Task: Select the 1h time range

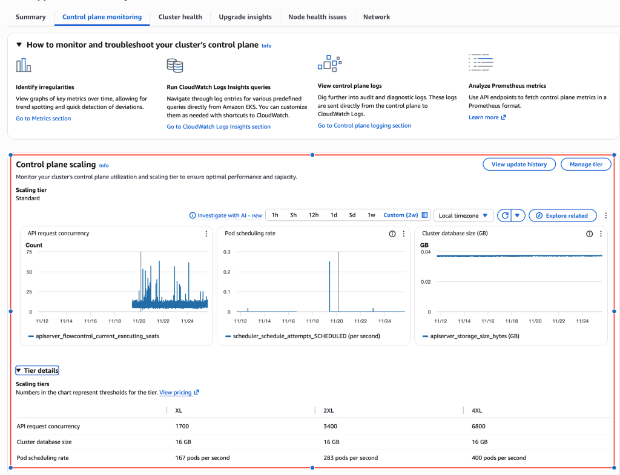Action: point(275,215)
